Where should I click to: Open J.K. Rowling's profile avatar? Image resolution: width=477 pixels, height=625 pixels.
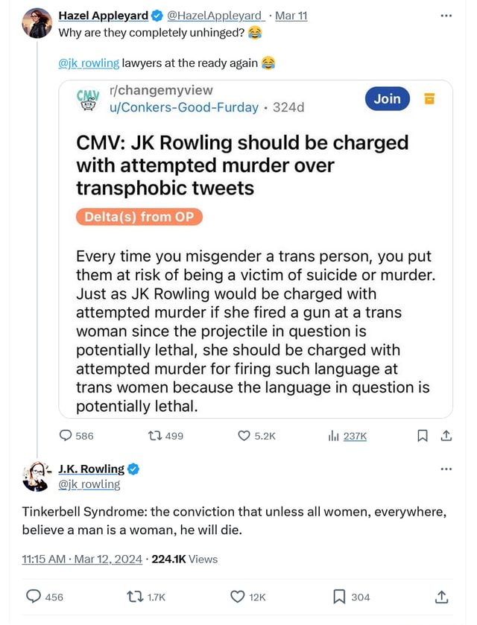[37, 476]
